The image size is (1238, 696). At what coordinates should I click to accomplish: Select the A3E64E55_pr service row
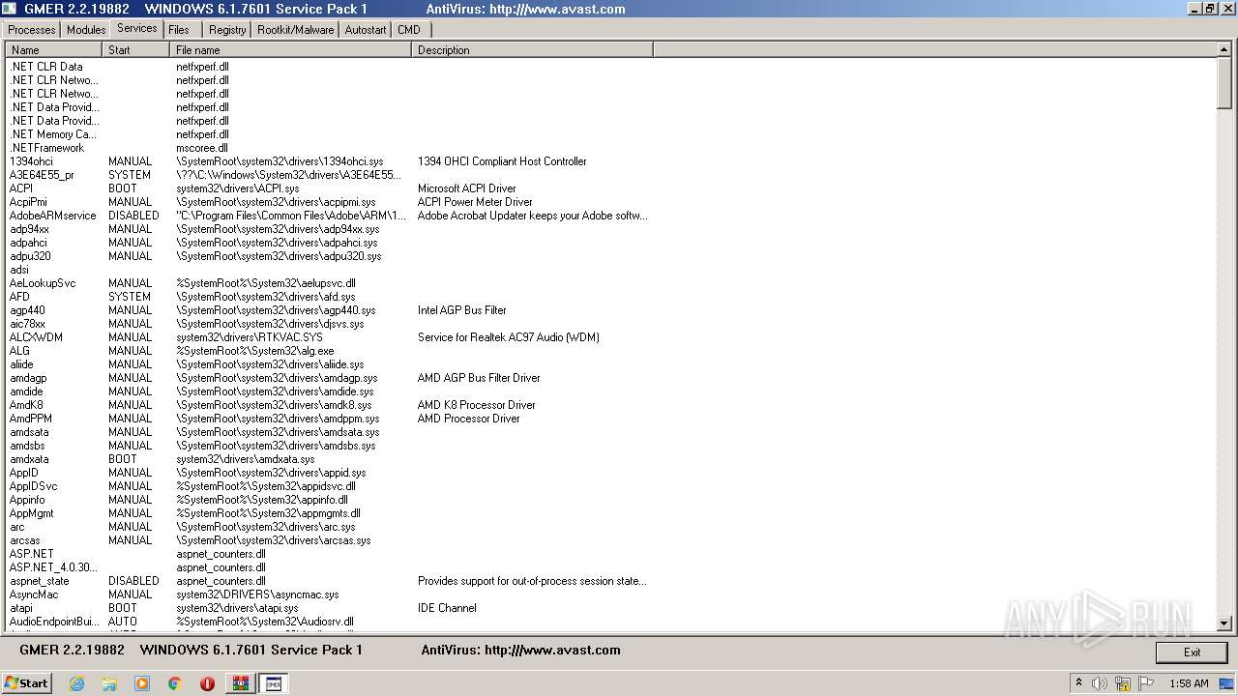(x=329, y=175)
